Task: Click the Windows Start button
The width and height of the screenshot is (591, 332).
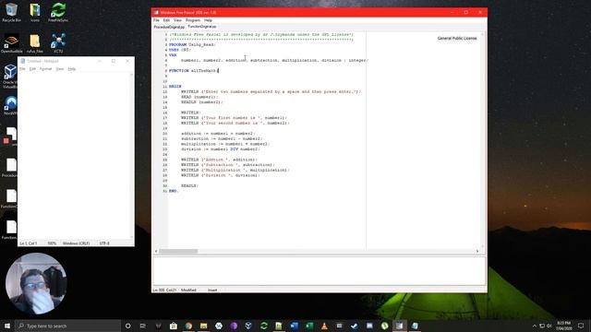Action: (x=7, y=326)
